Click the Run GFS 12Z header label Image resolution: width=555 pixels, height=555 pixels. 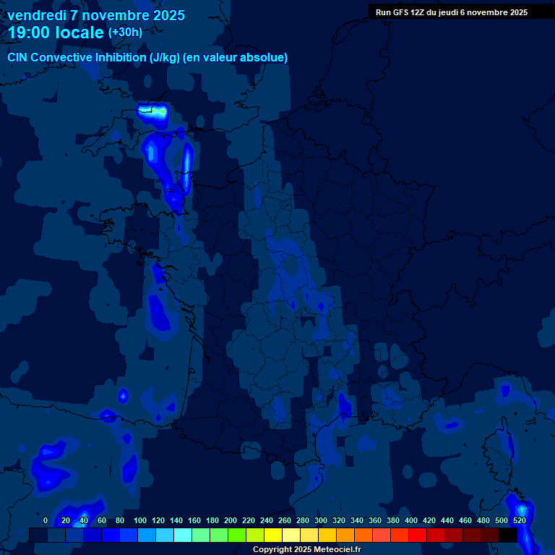pos(451,12)
